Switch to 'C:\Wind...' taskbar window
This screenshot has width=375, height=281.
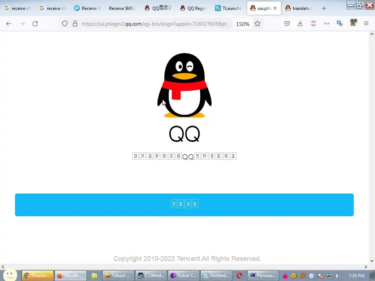tap(151, 276)
